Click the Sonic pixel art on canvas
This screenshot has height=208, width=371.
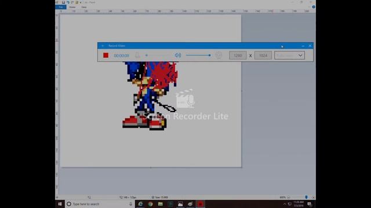150,95
